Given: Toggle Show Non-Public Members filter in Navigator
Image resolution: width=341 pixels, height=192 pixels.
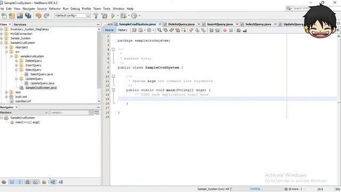Looking at the screenshot, I should (x=28, y=182).
